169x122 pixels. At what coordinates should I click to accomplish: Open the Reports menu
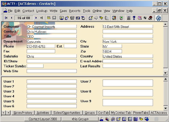[x=75, y=11]
